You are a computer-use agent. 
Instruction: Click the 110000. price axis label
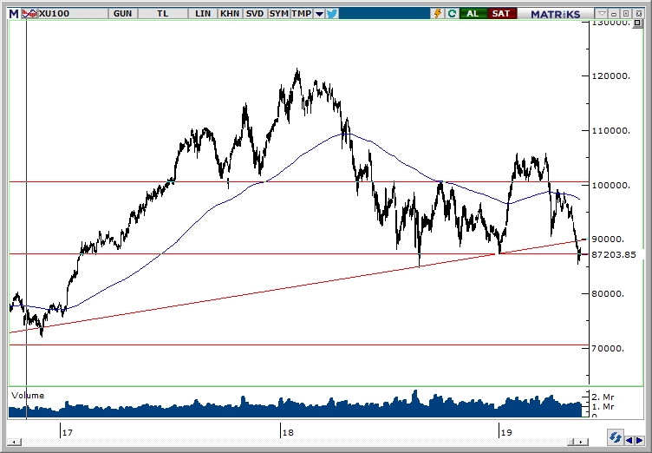[x=611, y=130]
